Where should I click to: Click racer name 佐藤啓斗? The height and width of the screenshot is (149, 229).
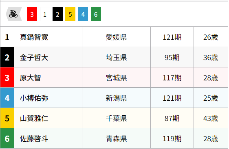pos(34,138)
